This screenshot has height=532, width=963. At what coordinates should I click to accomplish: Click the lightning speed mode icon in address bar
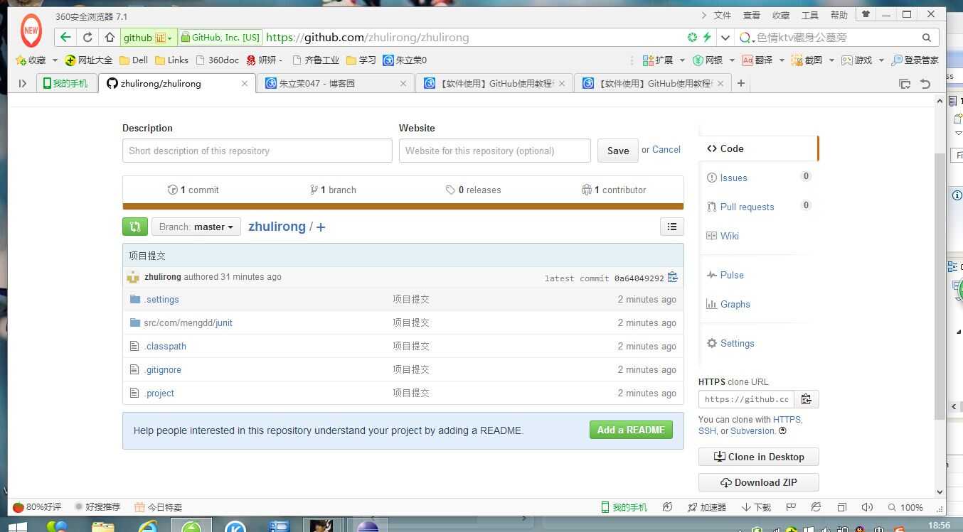[707, 38]
